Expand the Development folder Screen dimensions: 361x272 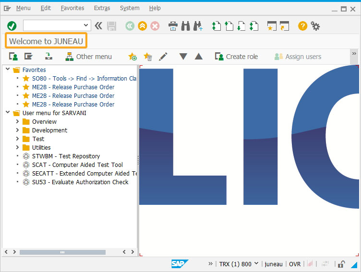click(17, 130)
